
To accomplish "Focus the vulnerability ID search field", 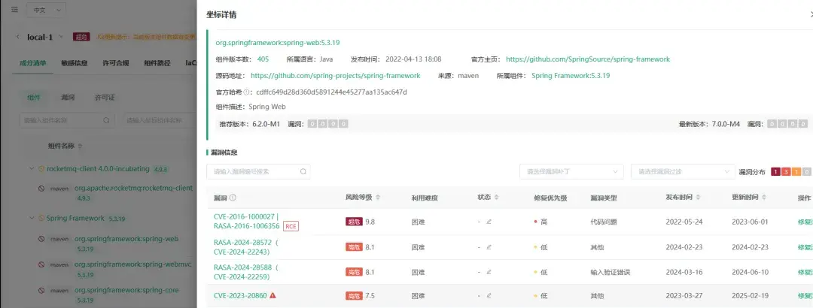I will point(258,171).
